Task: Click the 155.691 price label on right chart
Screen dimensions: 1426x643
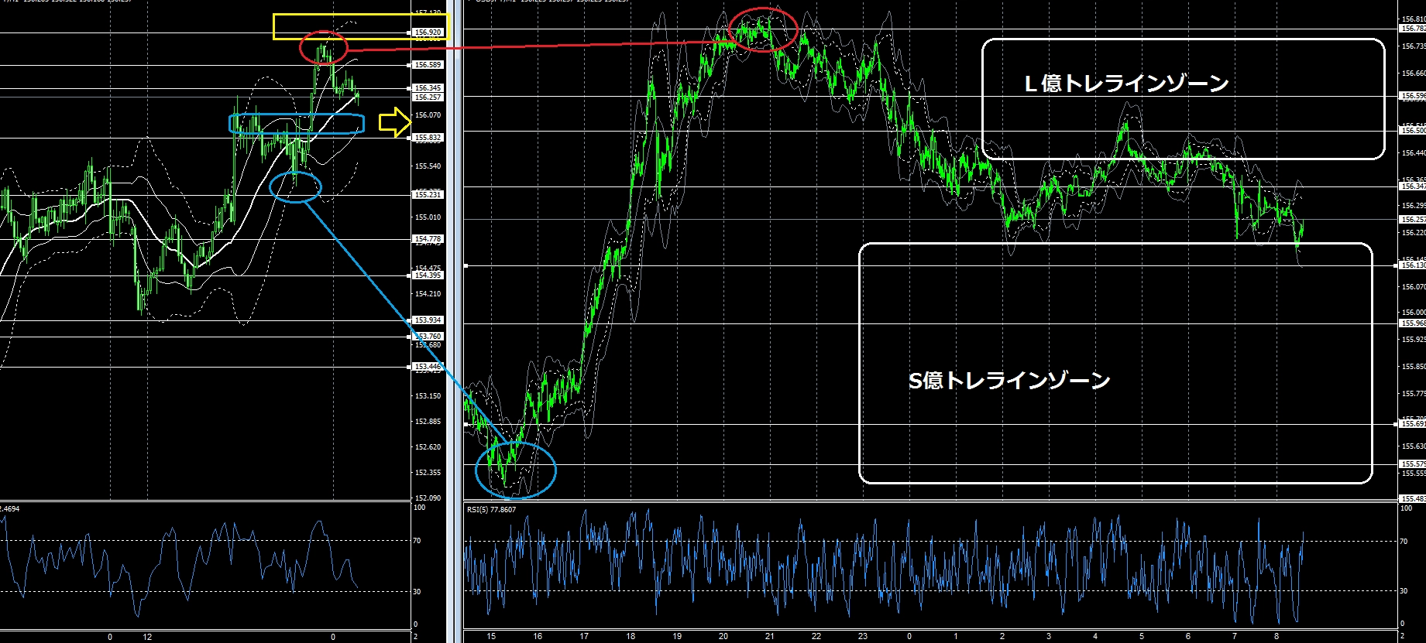Action: 1413,424
